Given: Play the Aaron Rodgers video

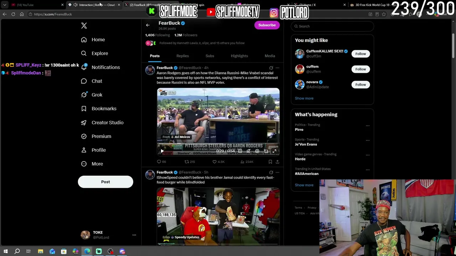Looking at the screenshot, I should click(162, 151).
